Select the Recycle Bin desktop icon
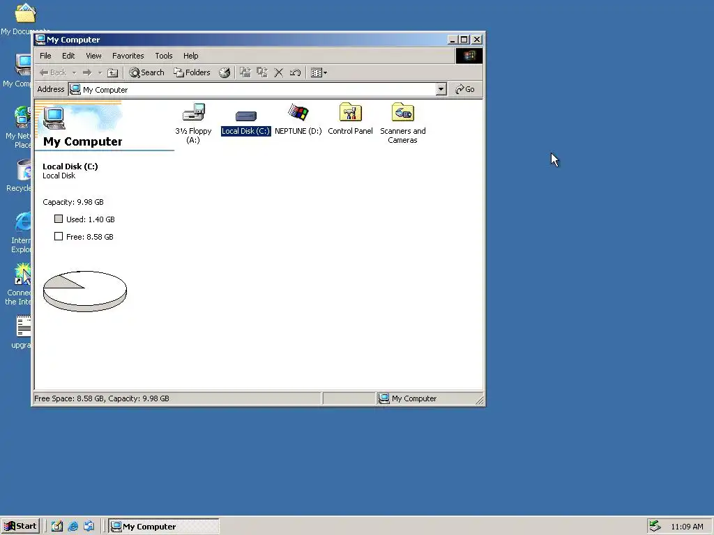714x535 pixels. 18,176
